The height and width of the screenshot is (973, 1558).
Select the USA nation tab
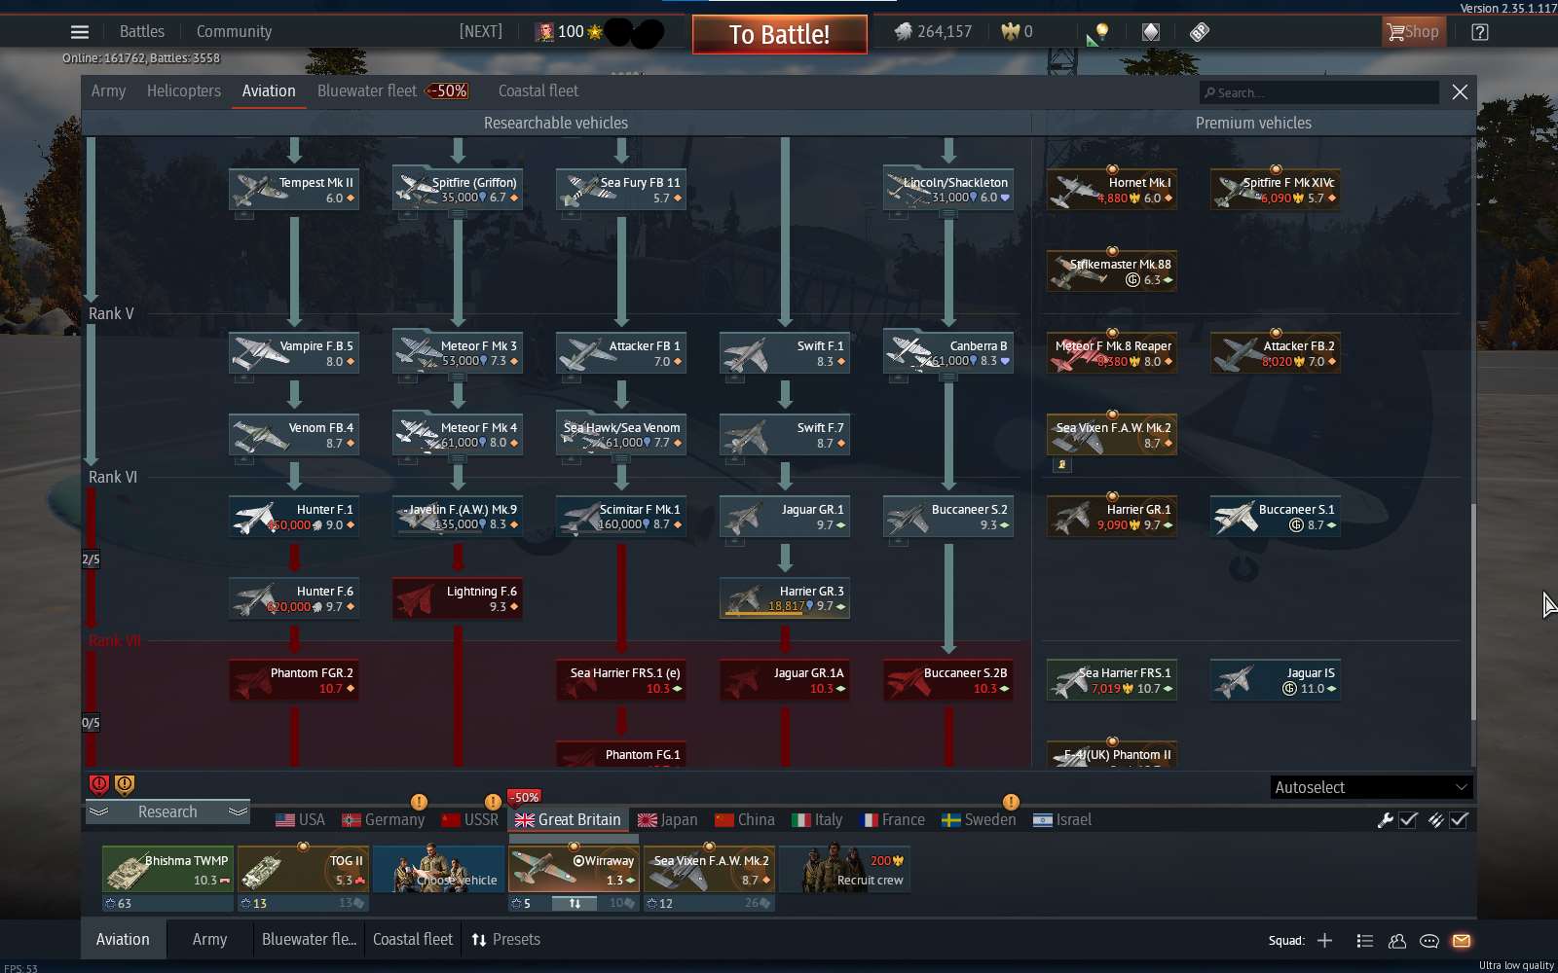tap(300, 820)
